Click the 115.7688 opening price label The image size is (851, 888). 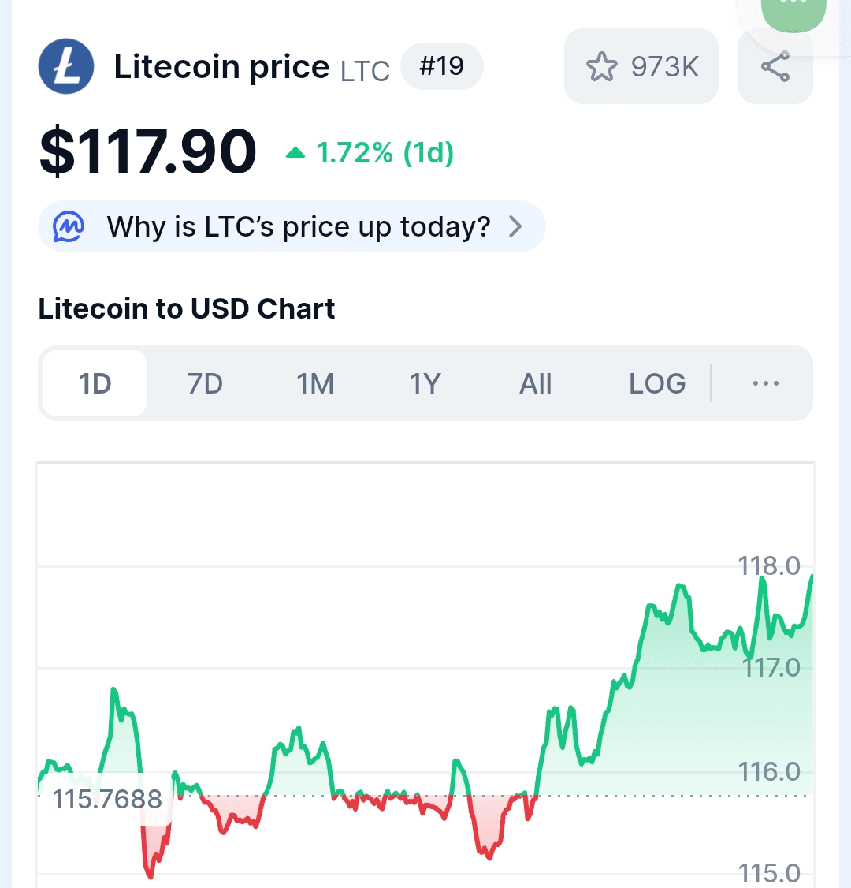coord(107,799)
